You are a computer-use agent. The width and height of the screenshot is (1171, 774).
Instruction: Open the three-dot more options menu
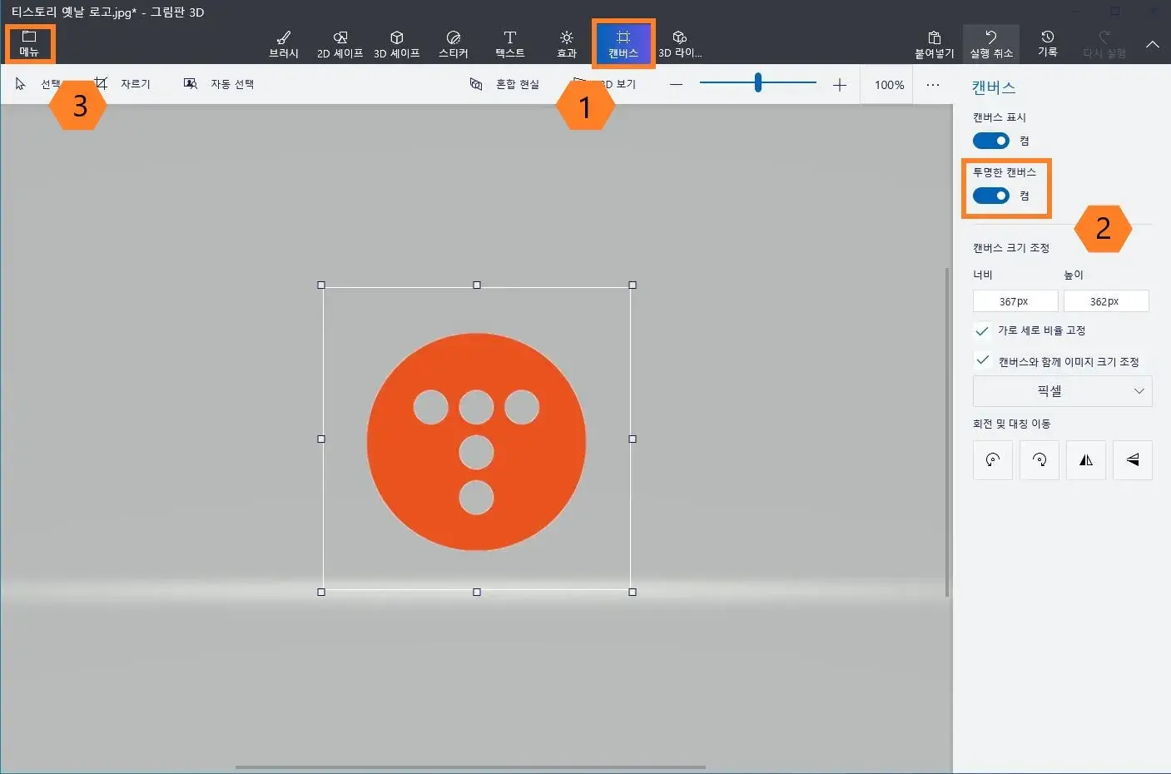point(933,85)
